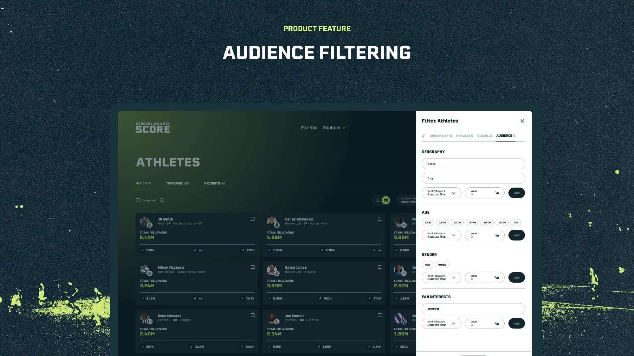The image size is (634, 356).
Task: Check Jon Seaton's card checkbox
Action: coord(379,315)
